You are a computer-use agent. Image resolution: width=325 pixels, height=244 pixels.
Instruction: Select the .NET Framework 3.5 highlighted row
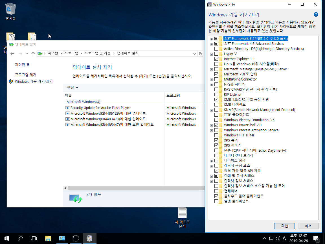point(256,39)
